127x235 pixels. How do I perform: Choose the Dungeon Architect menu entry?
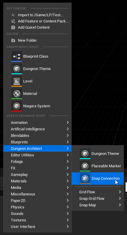(x=37, y=148)
